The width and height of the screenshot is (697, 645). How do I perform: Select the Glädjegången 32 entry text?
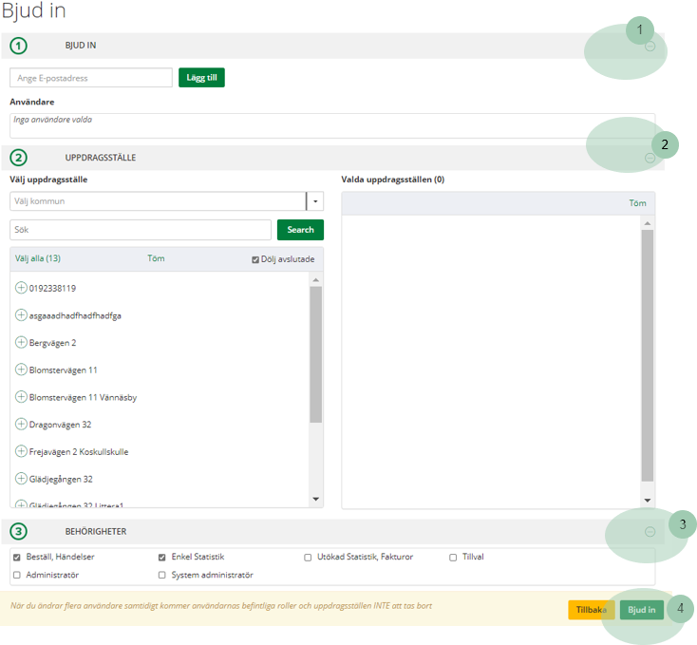tap(61, 479)
